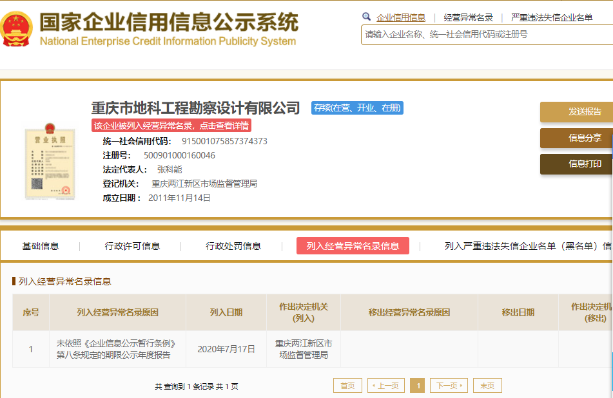Go to first page with 首页
Image resolution: width=613 pixels, height=398 pixels.
coord(347,386)
